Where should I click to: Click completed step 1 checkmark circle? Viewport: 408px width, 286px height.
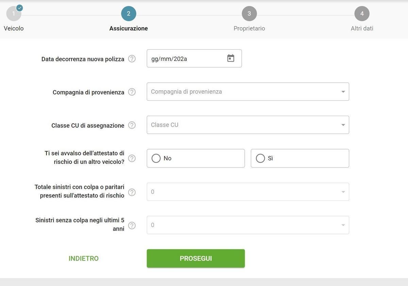tap(14, 14)
